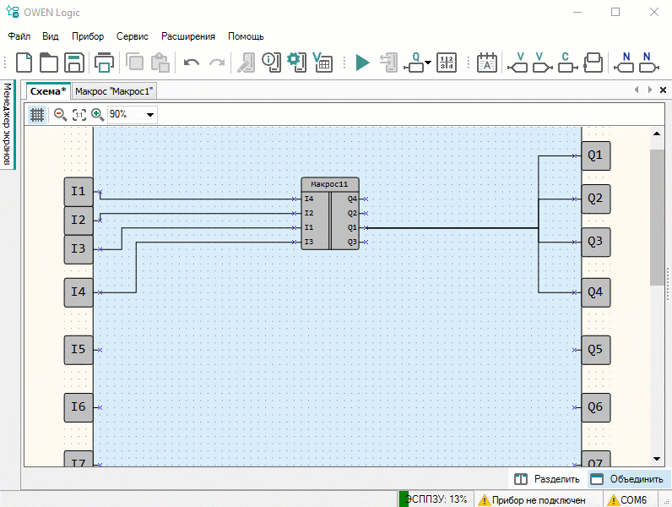Screen dimensions: 672x507
Task: Click the zoom out magnifier
Action: tap(60, 114)
